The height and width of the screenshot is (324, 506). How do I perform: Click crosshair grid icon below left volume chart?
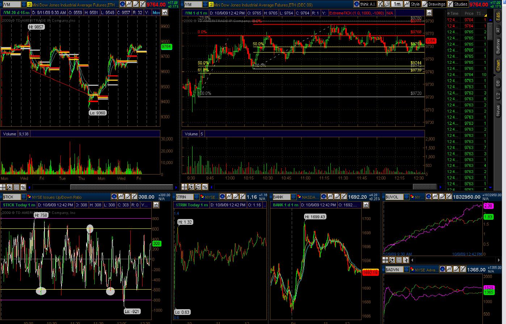[x=3, y=187]
